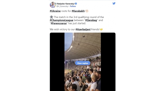The width and height of the screenshot is (165, 91).
Task: Click the @V_Kanevskyi handle text
Action: point(62,6)
